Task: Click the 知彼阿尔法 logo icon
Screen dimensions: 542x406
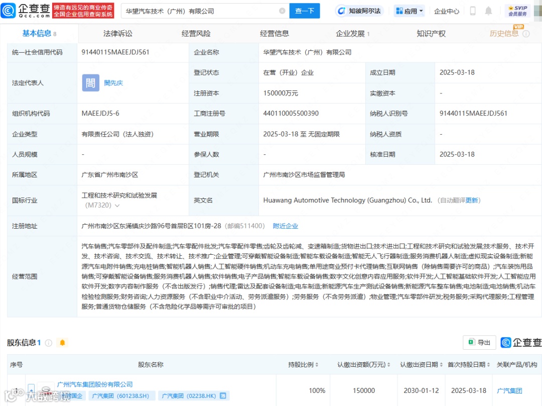Action: (x=341, y=11)
